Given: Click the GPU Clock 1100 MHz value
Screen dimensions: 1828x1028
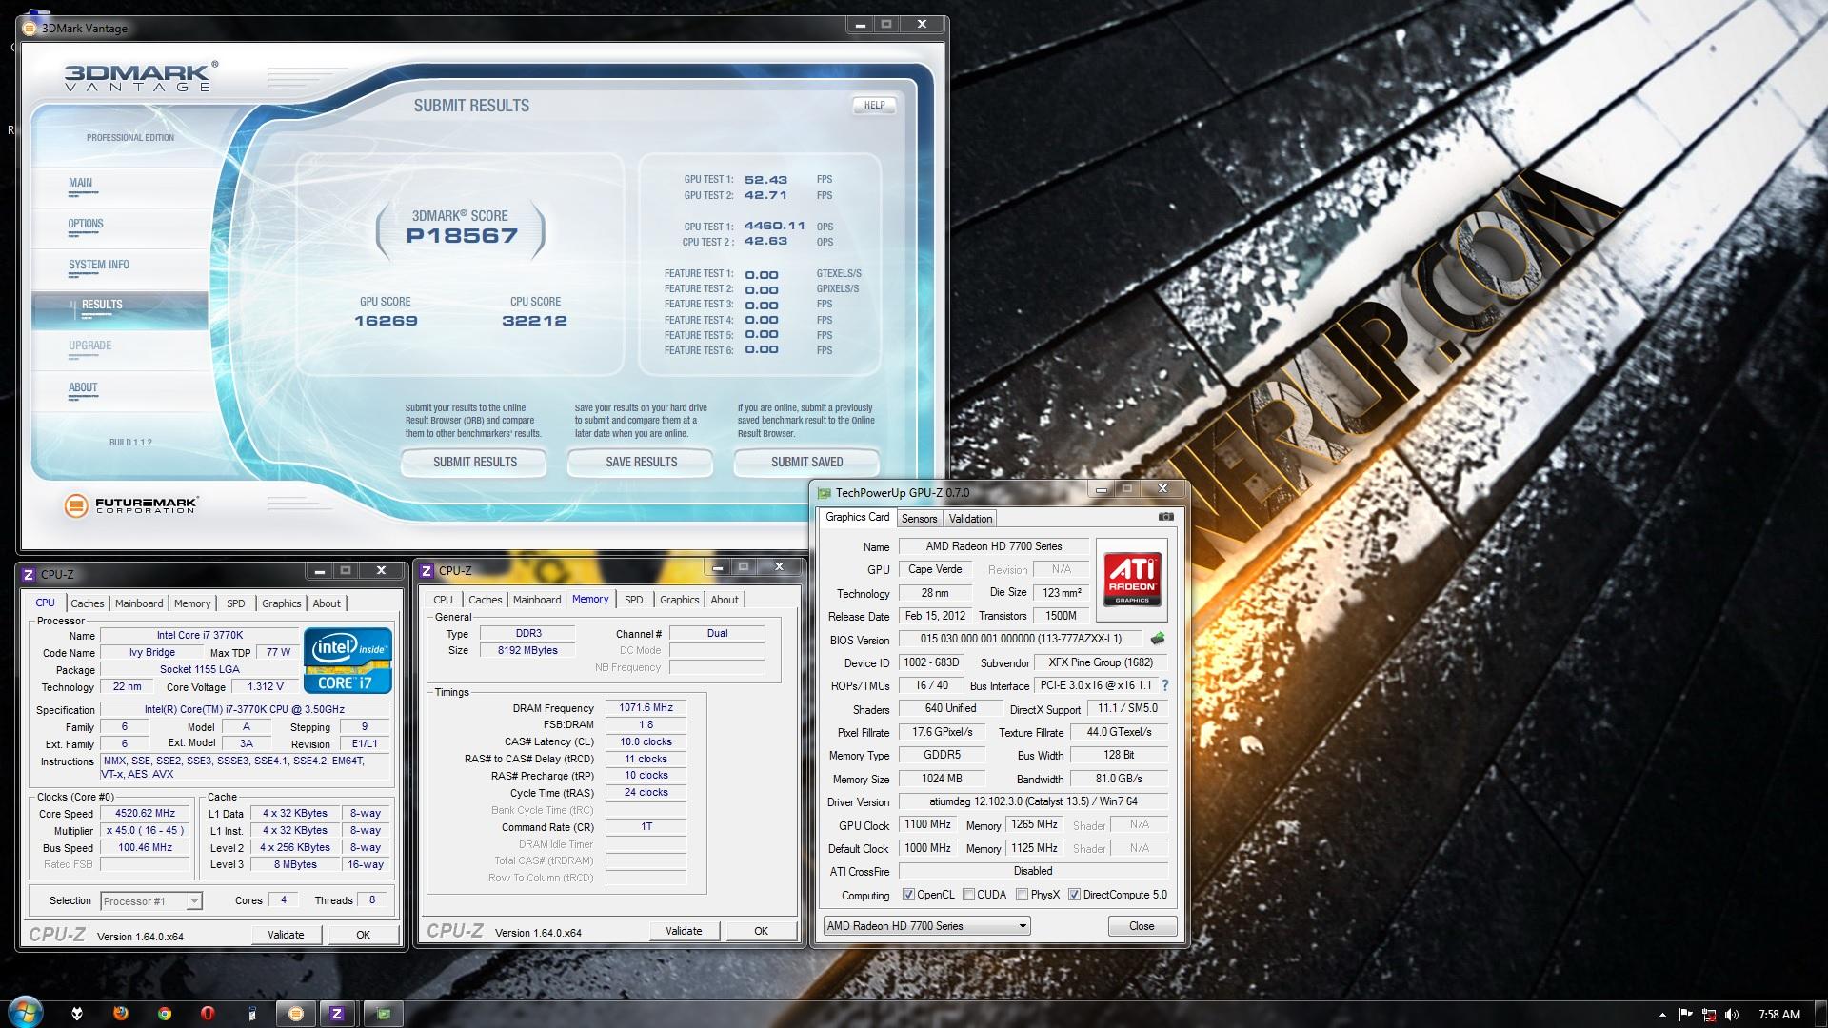Looking at the screenshot, I should [x=927, y=825].
